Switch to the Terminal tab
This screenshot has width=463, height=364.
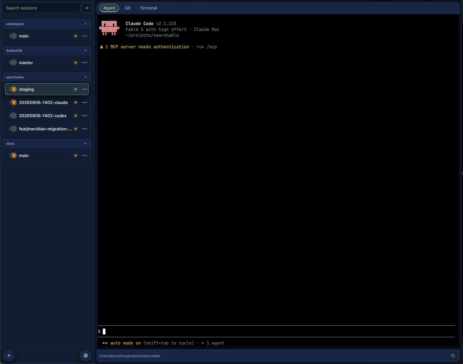[x=148, y=8]
